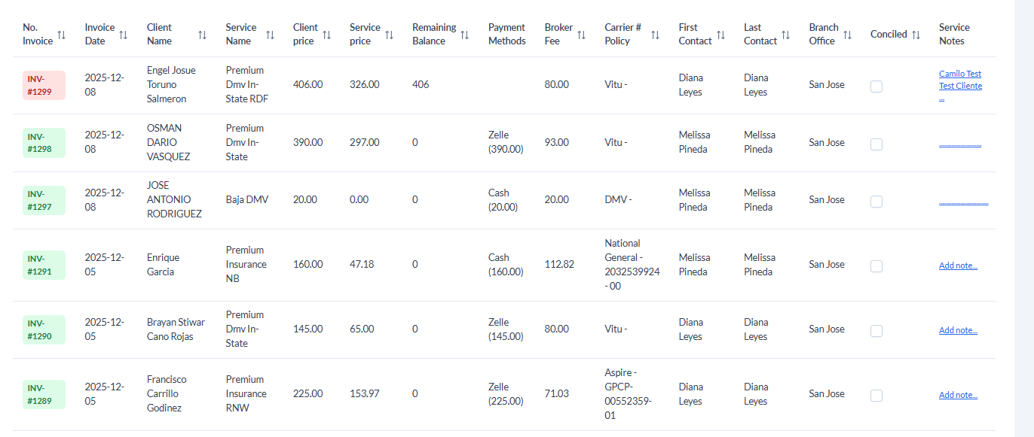The height and width of the screenshot is (437, 1034).
Task: Sort by Last Contact arrows
Action: pos(785,35)
